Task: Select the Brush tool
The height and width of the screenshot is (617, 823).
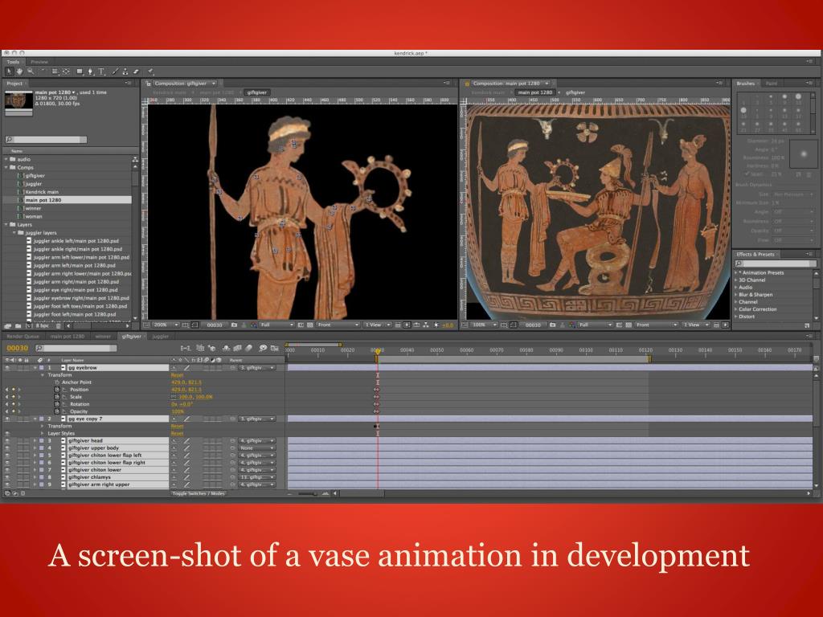Action: point(116,72)
